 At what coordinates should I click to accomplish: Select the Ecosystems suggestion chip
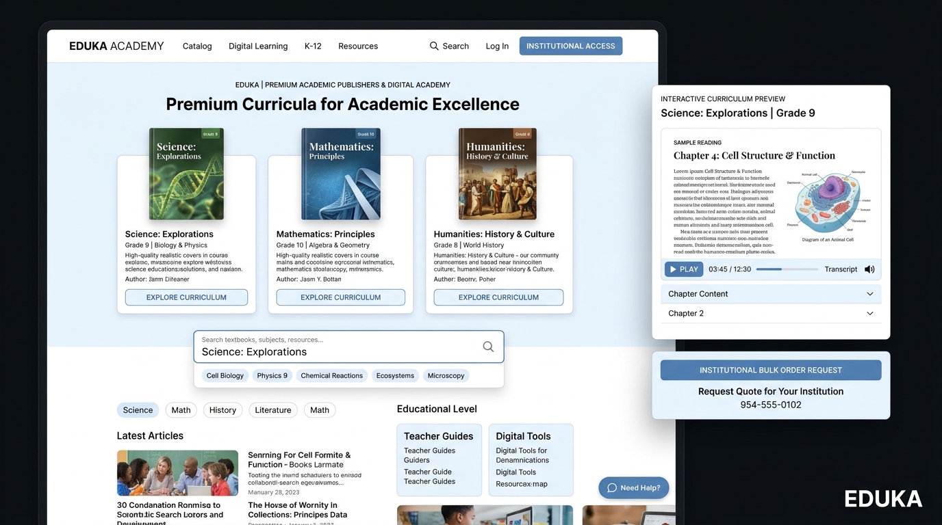[395, 375]
